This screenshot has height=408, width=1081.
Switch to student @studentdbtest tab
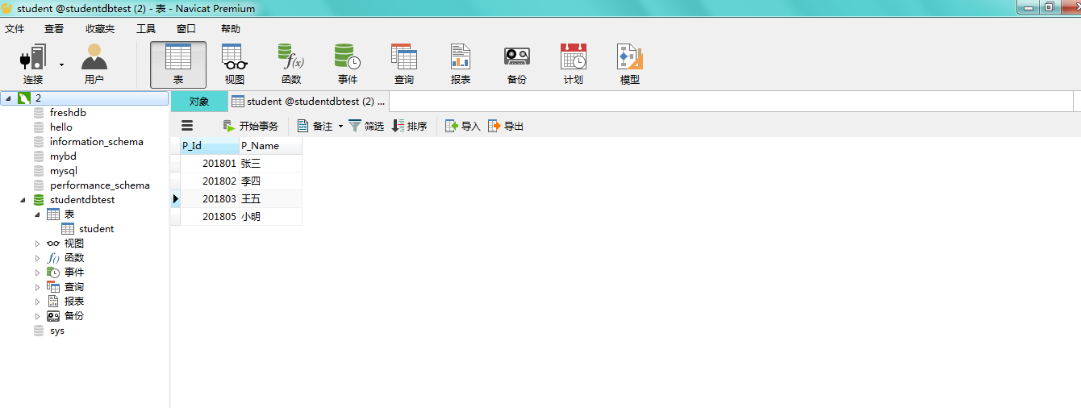308,102
